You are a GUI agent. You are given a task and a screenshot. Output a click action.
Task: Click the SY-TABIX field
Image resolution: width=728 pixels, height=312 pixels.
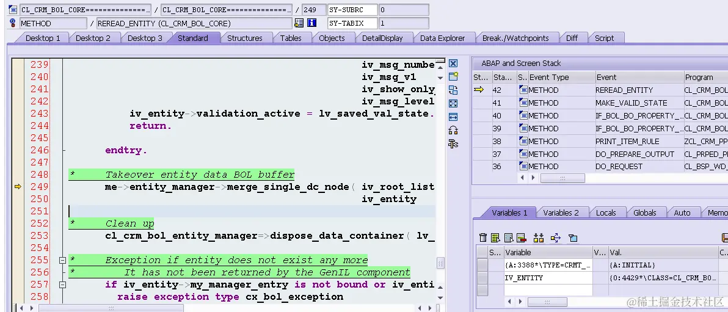352,23
